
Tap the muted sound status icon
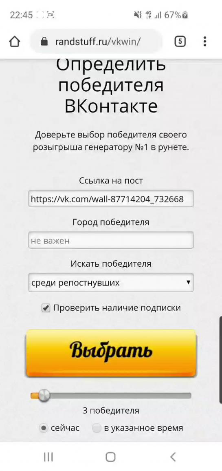(x=138, y=15)
